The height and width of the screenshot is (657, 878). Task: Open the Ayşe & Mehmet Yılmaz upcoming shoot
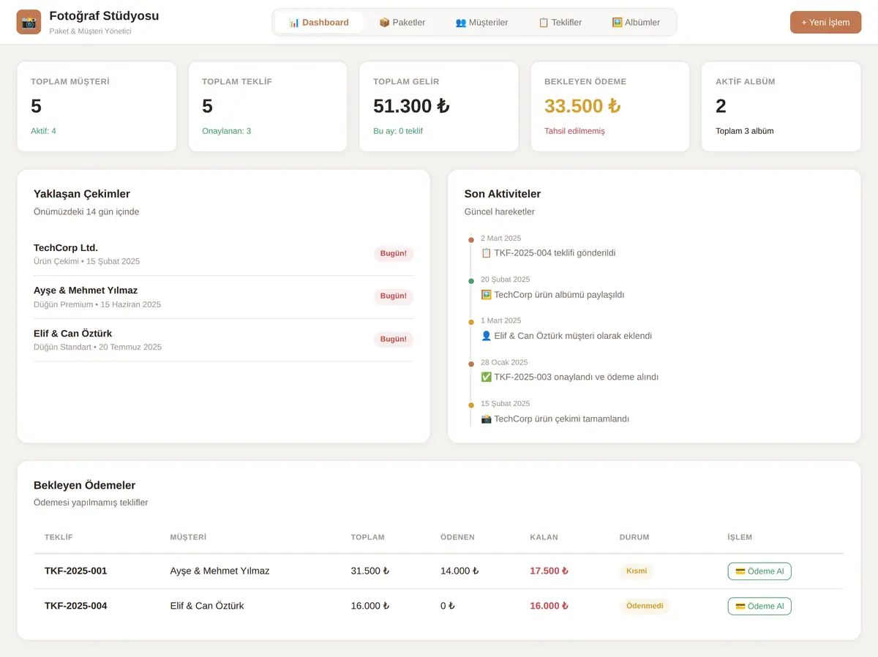point(223,297)
